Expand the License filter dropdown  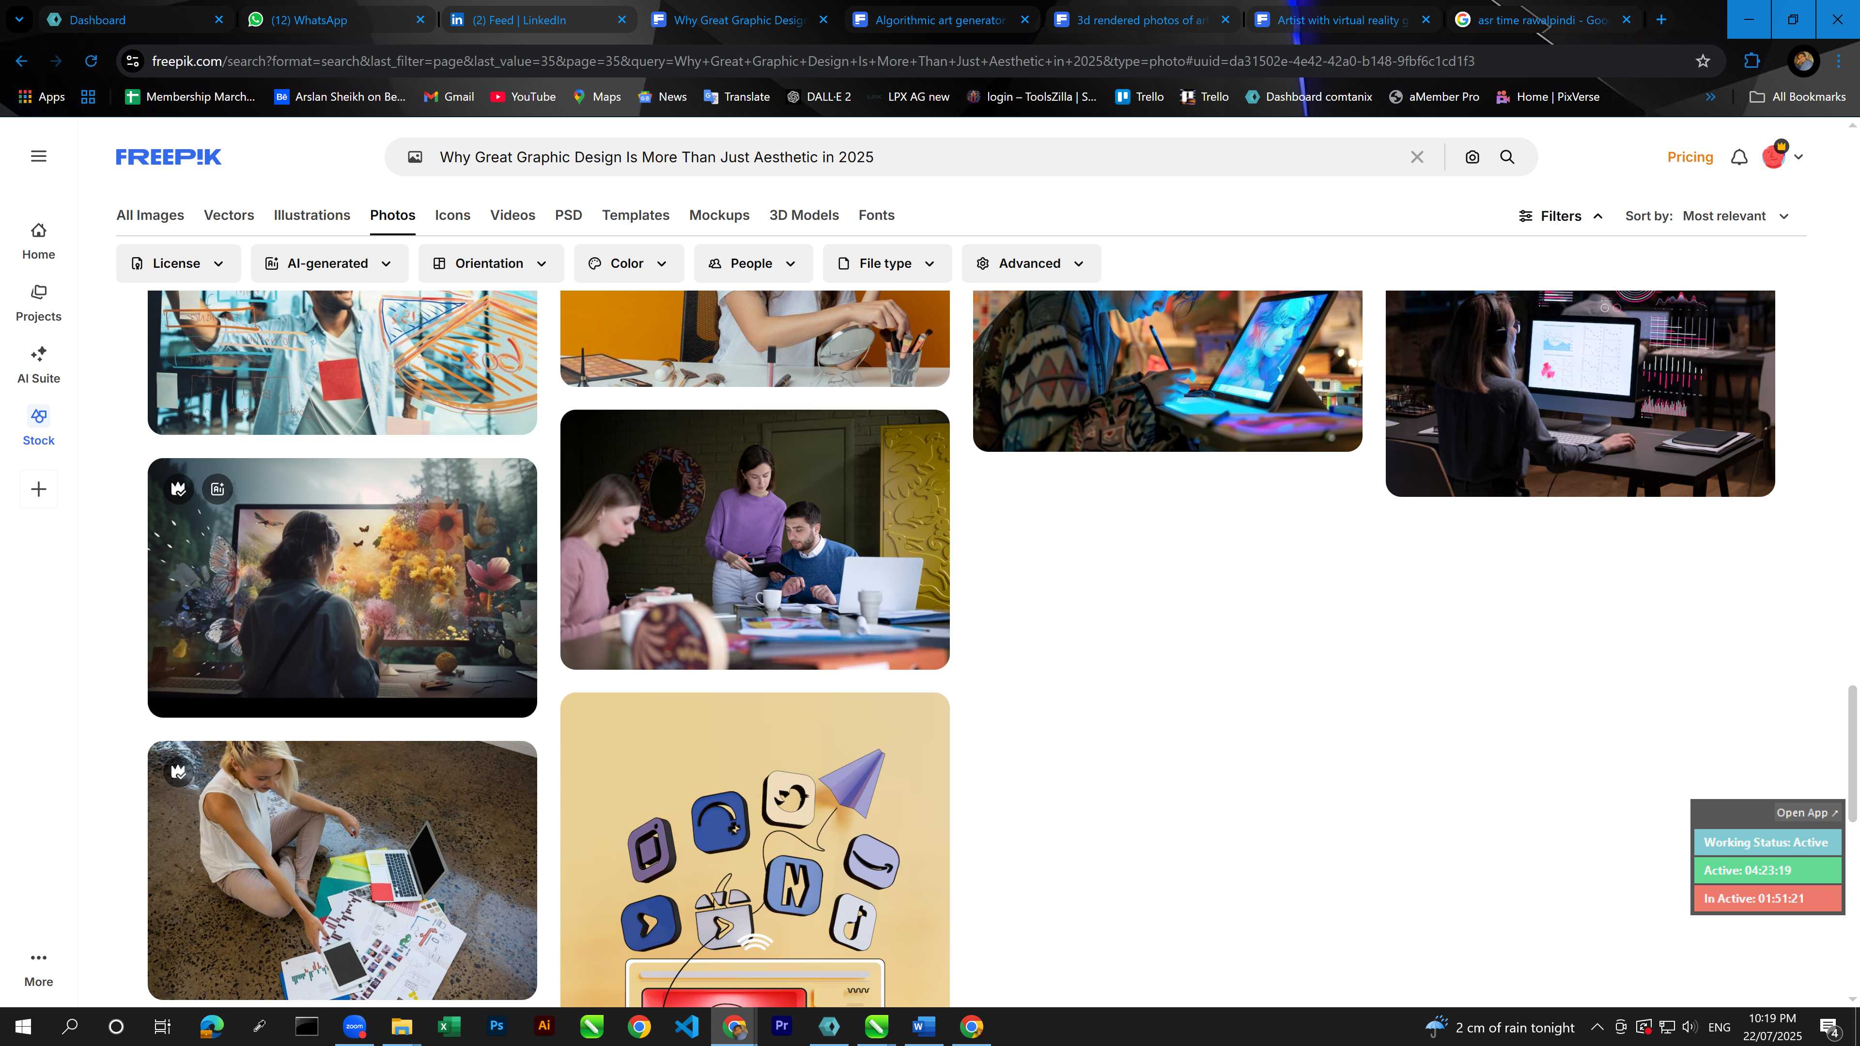(x=178, y=263)
